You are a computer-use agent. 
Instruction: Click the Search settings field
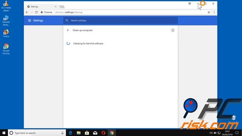click(x=120, y=20)
